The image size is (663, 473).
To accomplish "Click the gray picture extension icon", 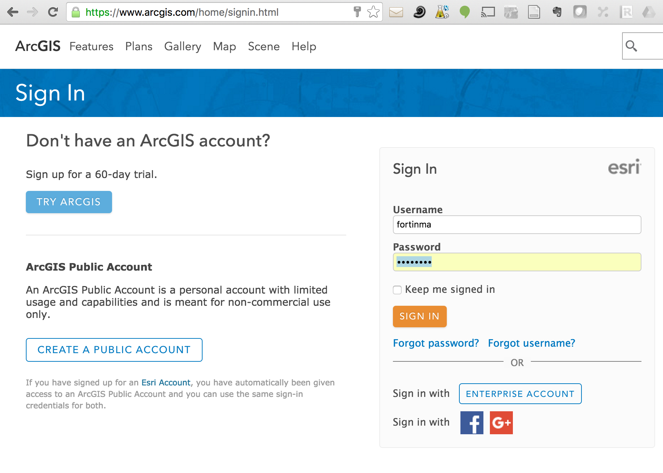I will (x=511, y=12).
